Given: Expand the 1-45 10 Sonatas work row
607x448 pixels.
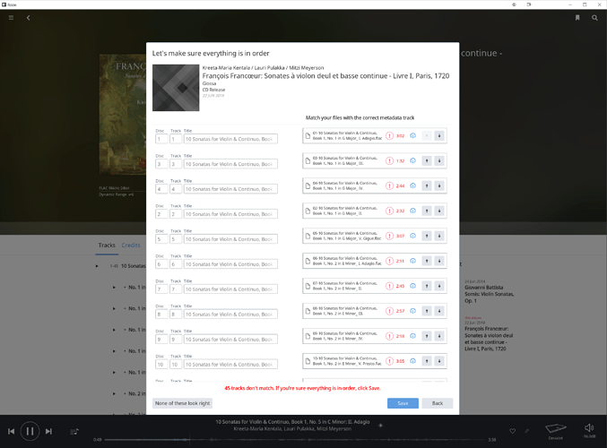Looking at the screenshot, I should 97,266.
